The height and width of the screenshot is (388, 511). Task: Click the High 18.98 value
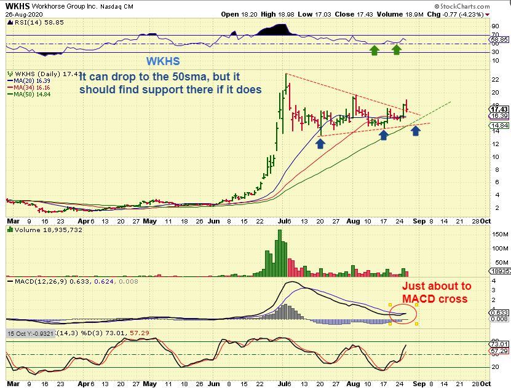pos(277,14)
